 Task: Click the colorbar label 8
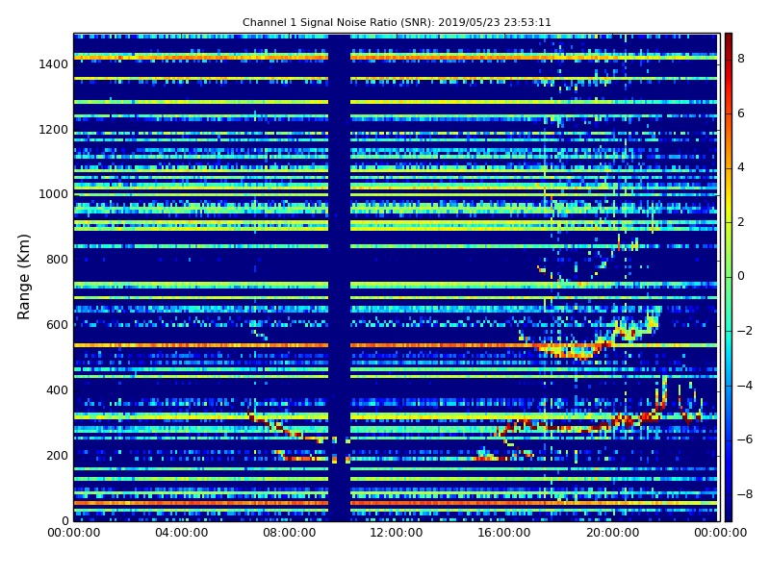pos(741,59)
